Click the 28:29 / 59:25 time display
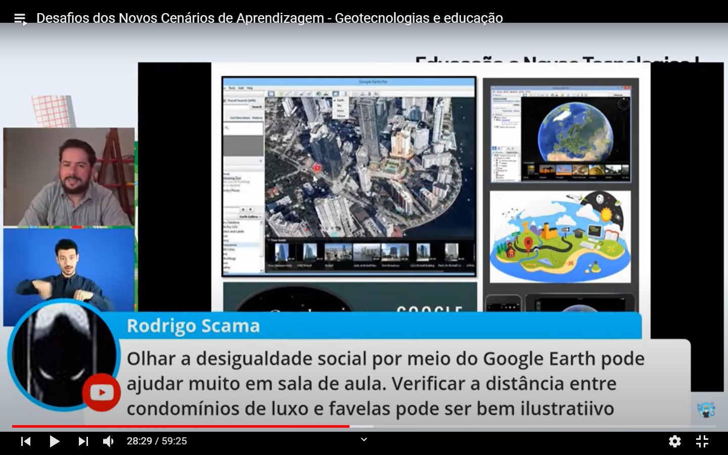Viewport: 728px width, 455px height. click(x=157, y=441)
